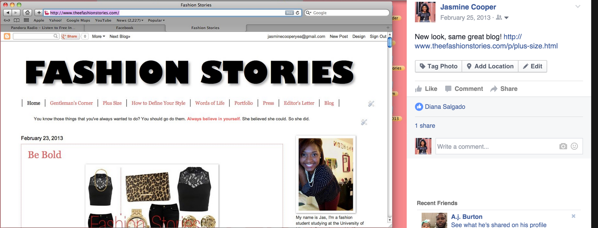Switch to the Pandora Radio tab
The height and width of the screenshot is (228, 598).
point(43,28)
